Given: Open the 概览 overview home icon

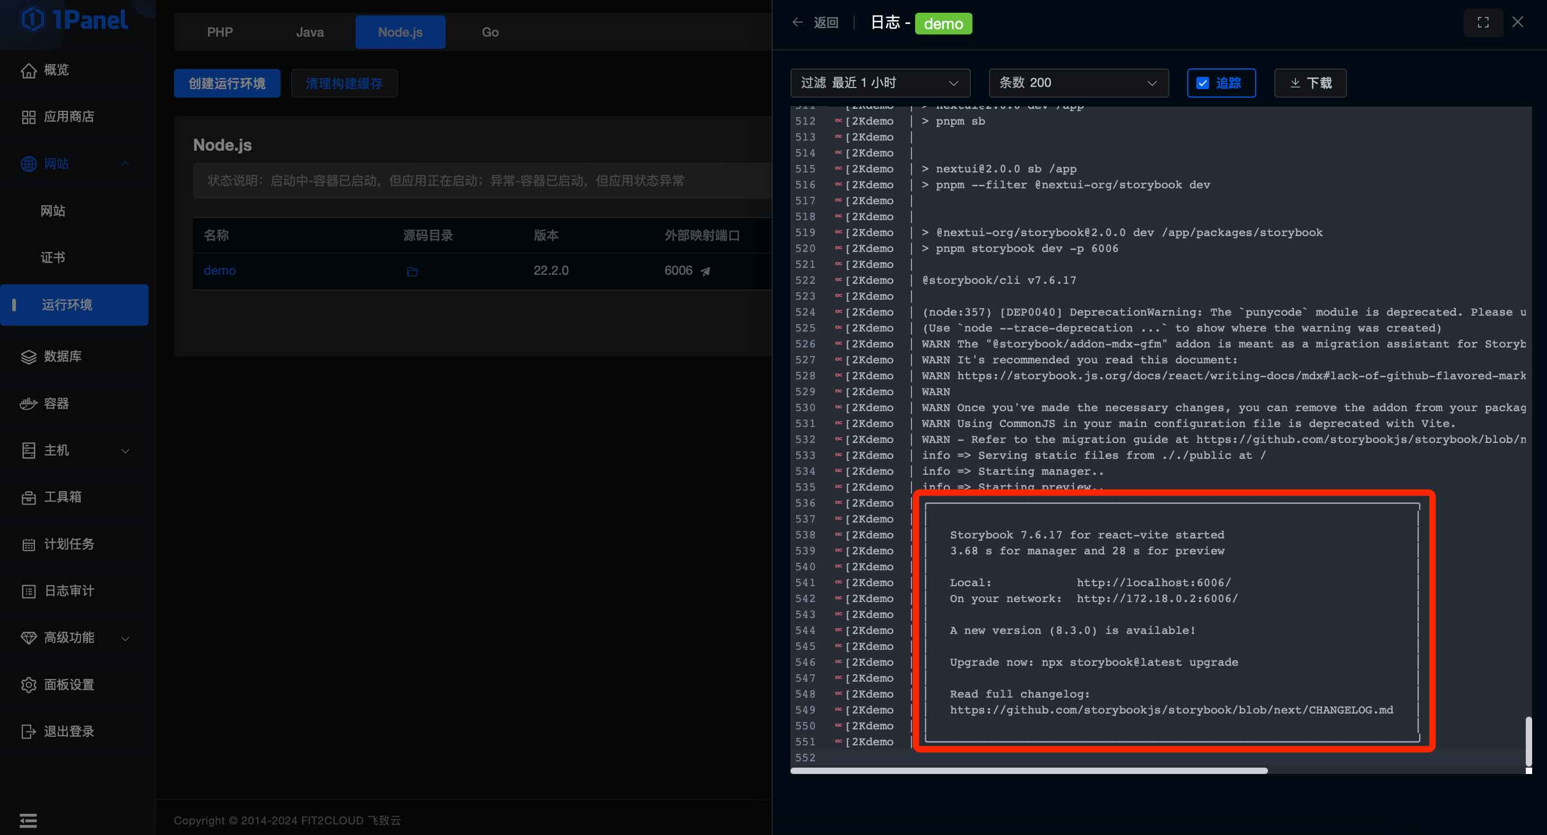Looking at the screenshot, I should (x=28, y=70).
